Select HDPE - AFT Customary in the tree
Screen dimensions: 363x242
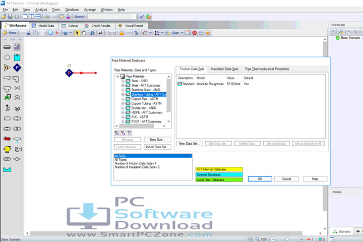pos(147,112)
